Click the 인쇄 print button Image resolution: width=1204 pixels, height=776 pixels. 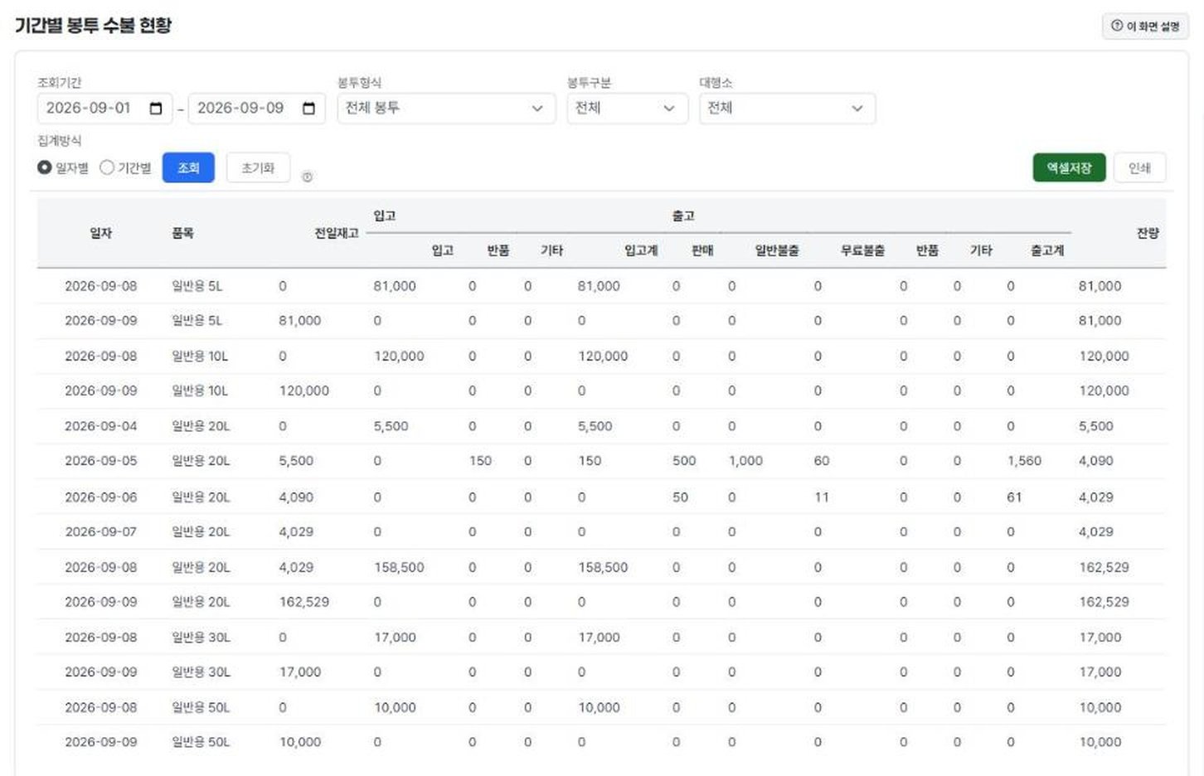pos(1139,167)
